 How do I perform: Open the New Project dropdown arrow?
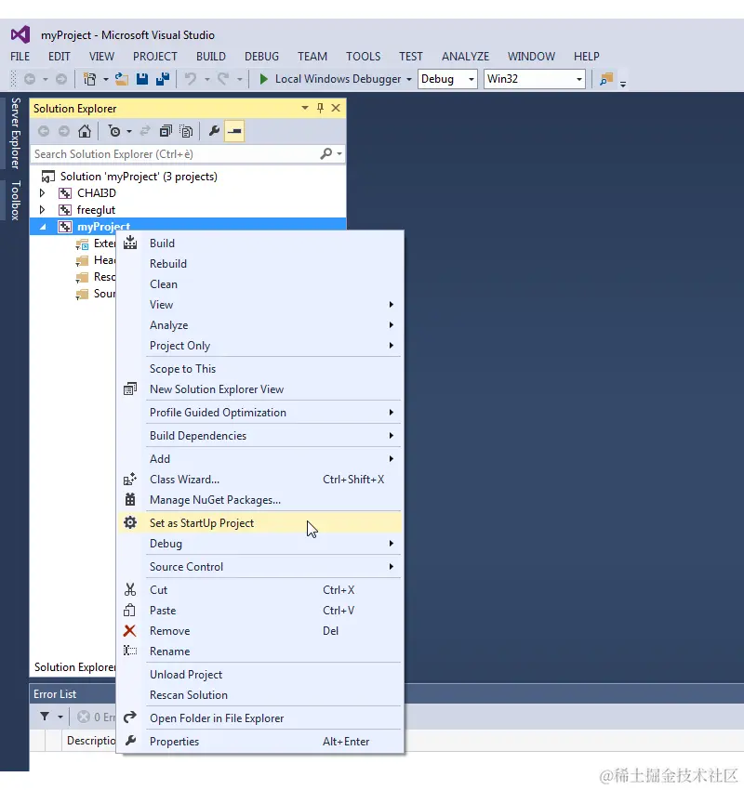[105, 80]
